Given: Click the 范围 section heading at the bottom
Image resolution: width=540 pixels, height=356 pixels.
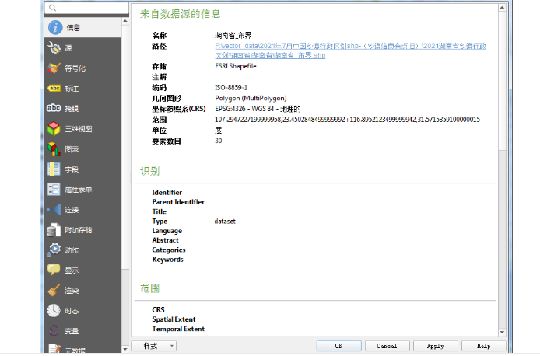Looking at the screenshot, I should pos(150,288).
